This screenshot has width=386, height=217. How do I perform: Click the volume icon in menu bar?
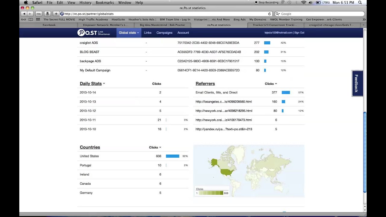310,2
